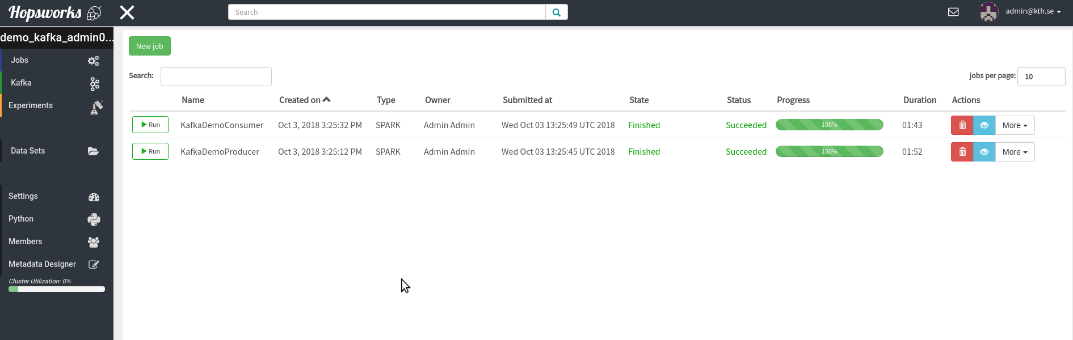
Task: Open the admin@kth.se account dropdown
Action: pos(1033,11)
